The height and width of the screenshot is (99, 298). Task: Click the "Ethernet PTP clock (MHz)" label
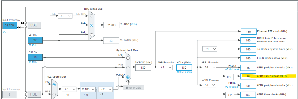(272, 31)
